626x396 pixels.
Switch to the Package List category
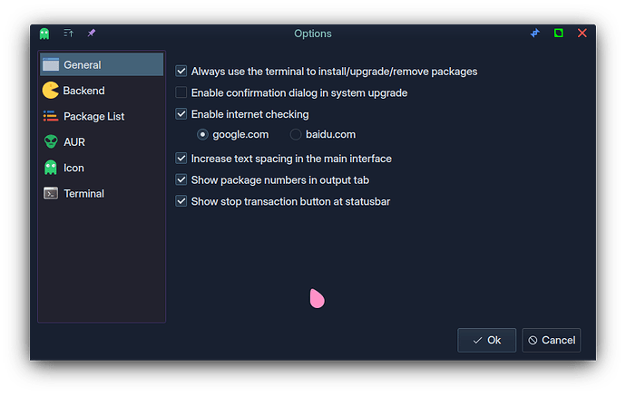93,117
